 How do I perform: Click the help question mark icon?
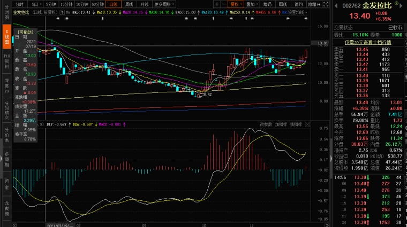click(62, 12)
